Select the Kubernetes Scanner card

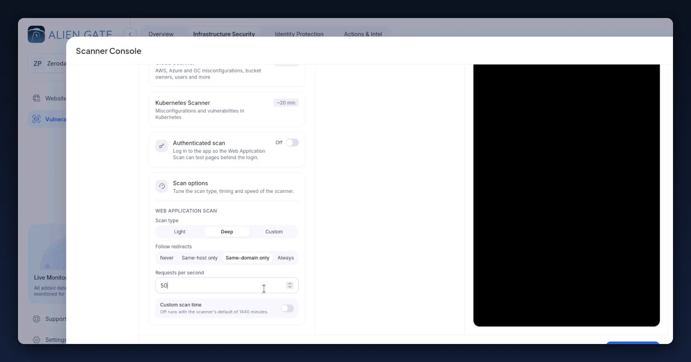tap(227, 109)
